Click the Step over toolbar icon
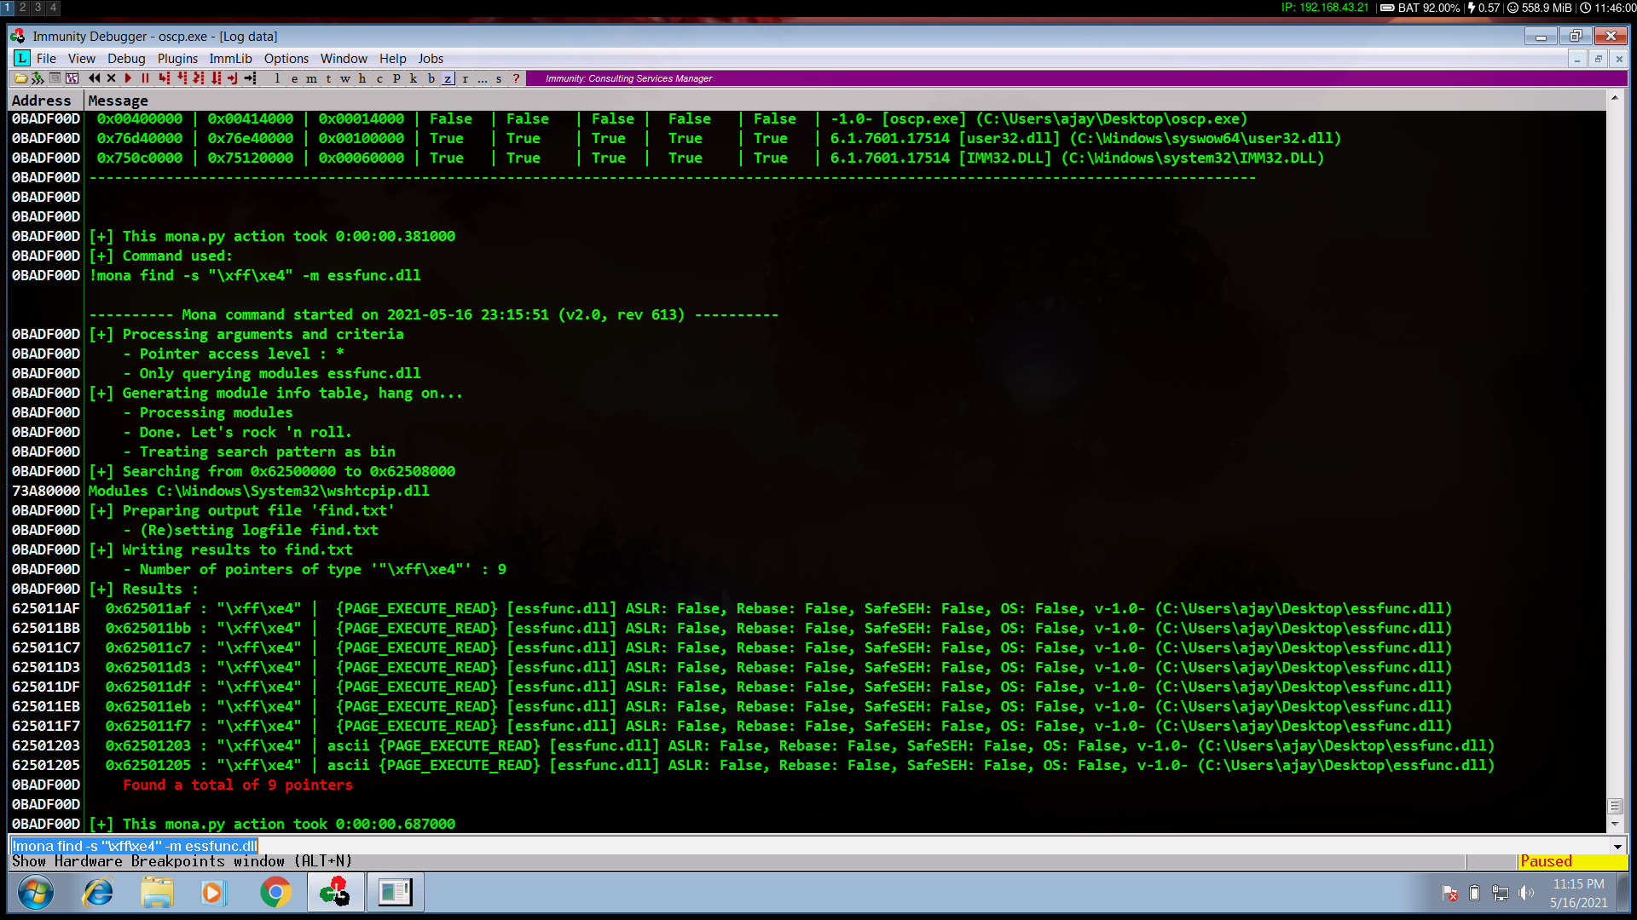The height and width of the screenshot is (920, 1637). 181,78
